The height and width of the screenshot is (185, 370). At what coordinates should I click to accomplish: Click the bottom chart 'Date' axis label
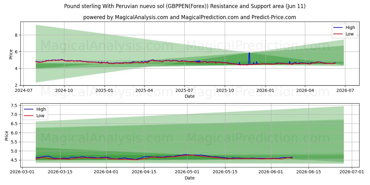189,178
